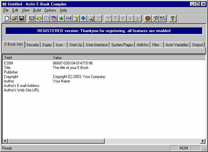This screenshot has width=208, height=152.
Task: Click the Value column header
Action: click(x=128, y=58)
